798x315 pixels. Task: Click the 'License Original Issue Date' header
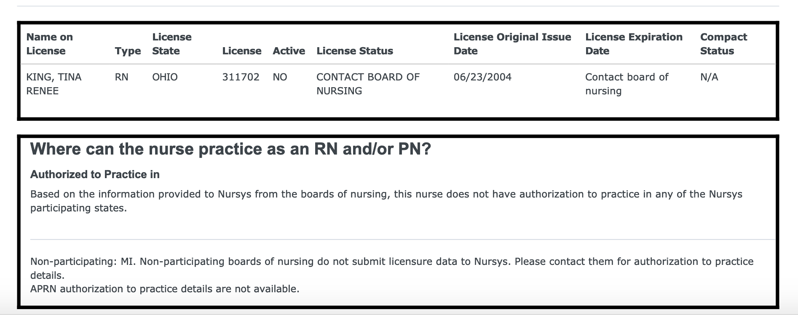(x=512, y=44)
